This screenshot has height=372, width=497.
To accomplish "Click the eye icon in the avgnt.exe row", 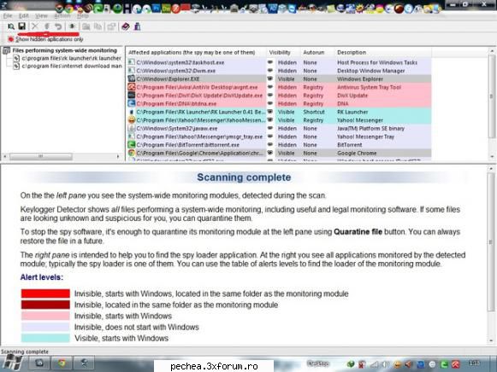I will [270, 87].
